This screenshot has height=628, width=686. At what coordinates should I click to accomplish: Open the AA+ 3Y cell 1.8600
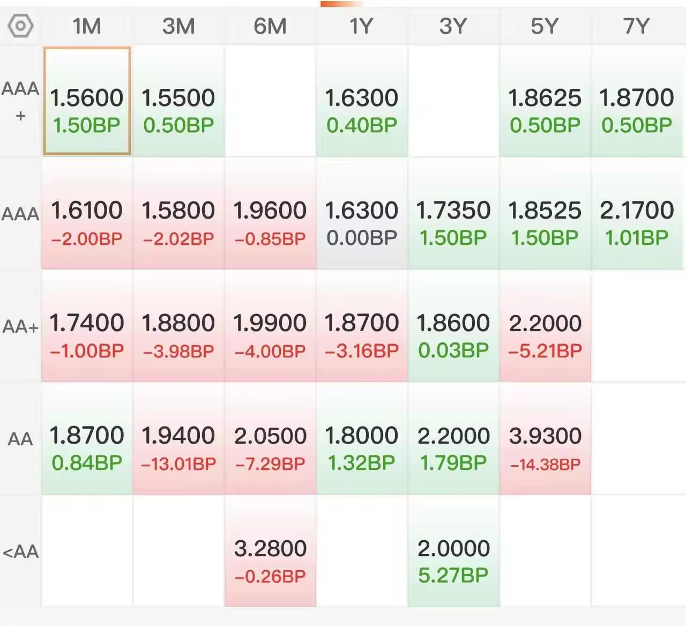coord(453,326)
